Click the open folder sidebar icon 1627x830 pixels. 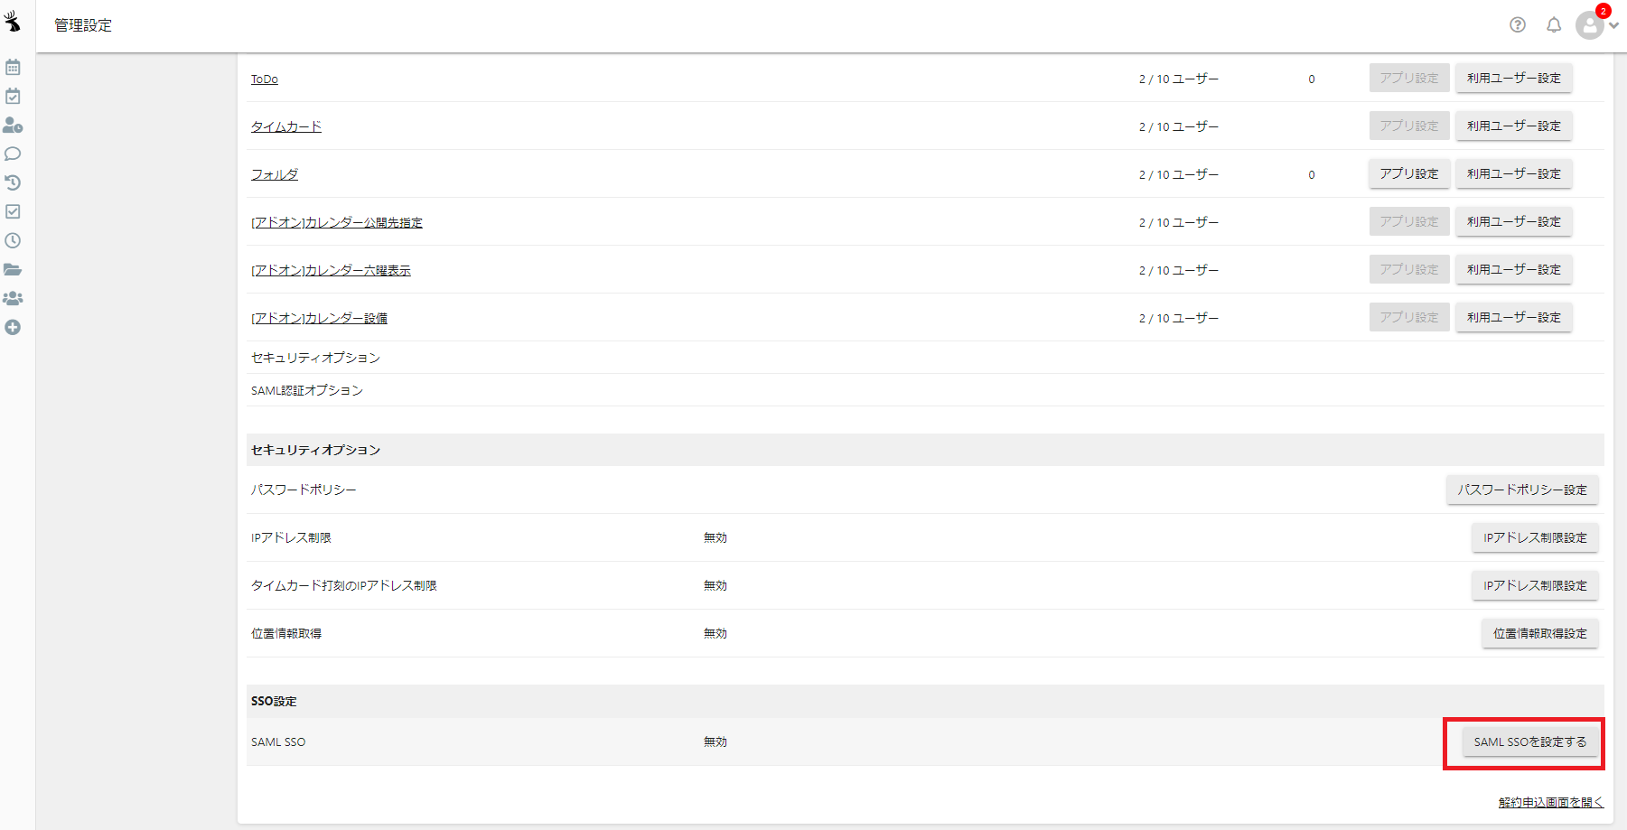[13, 270]
